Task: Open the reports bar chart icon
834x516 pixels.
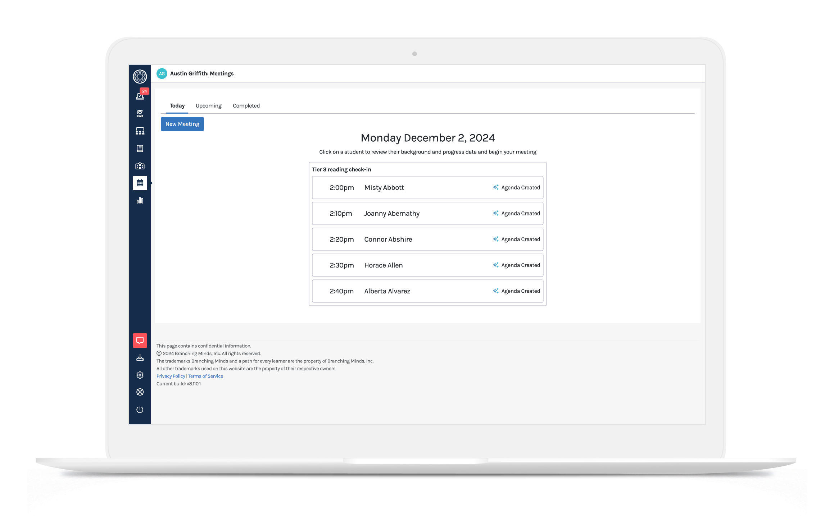Action: (140, 200)
